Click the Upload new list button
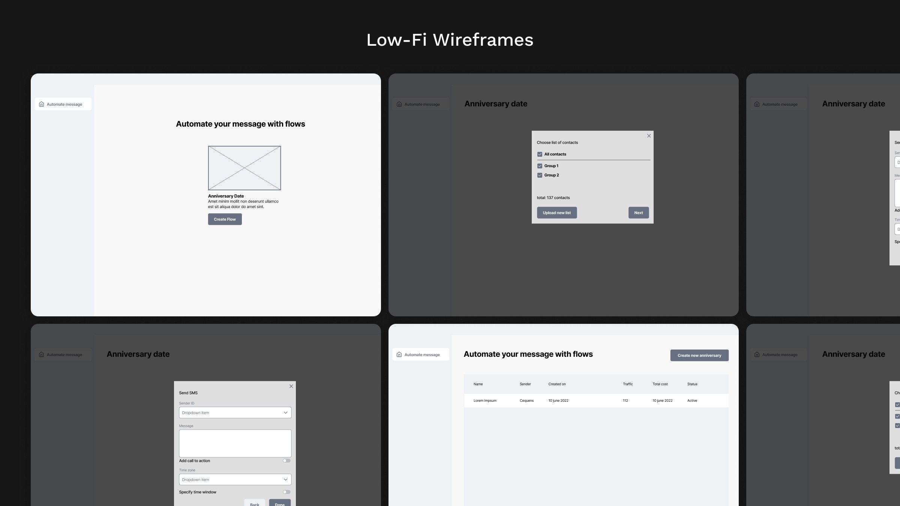 pos(557,213)
